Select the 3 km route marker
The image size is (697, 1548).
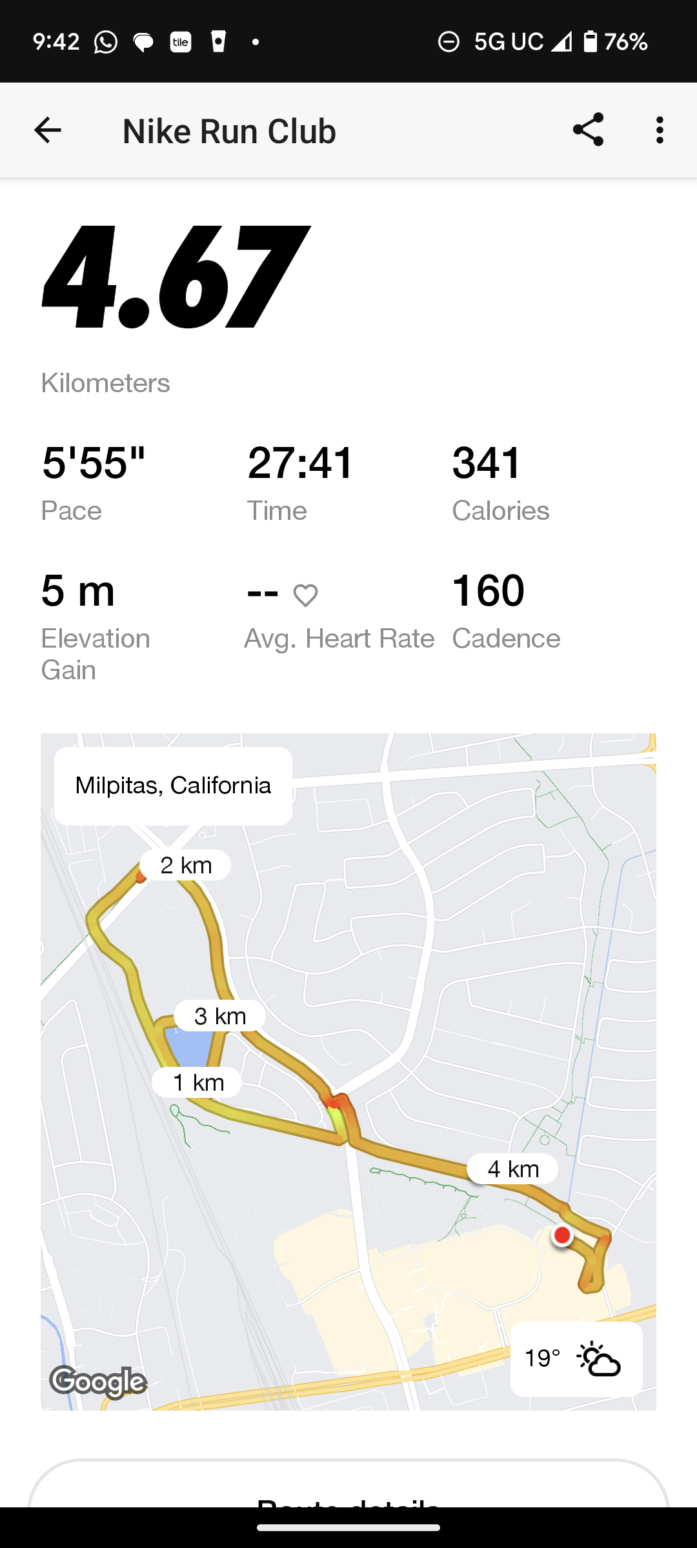220,1016
